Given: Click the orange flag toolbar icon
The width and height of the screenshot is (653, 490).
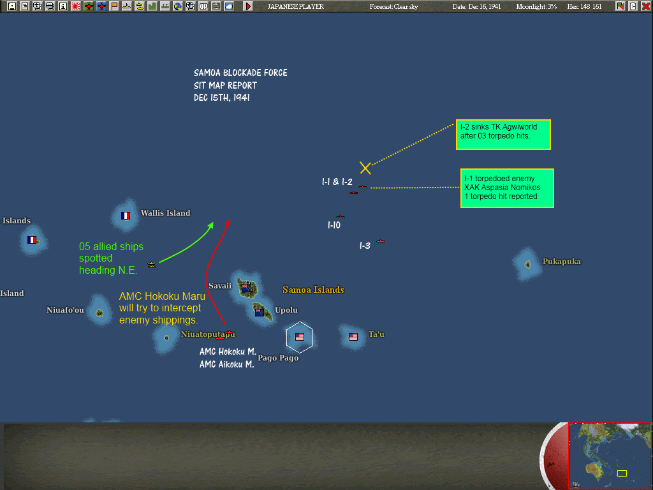Looking at the screenshot, I should click(x=114, y=6).
